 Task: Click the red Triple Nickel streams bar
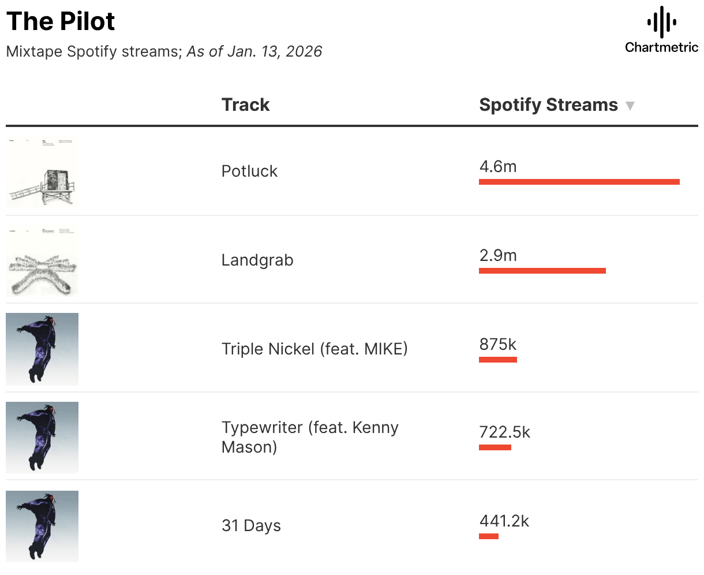coord(497,360)
